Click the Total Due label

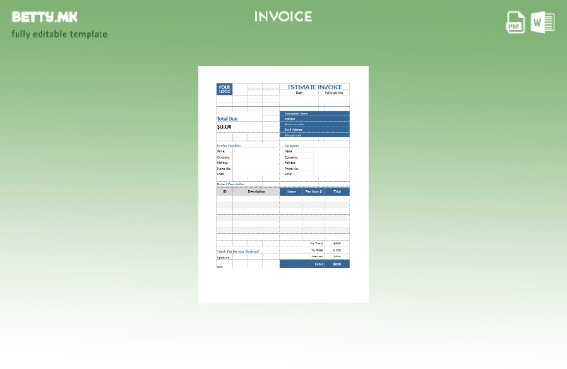(227, 119)
